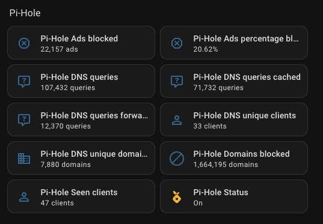The height and width of the screenshot is (224, 323).
Task: Open the Pi-Hole DNS unique clients tile
Action: point(234,120)
